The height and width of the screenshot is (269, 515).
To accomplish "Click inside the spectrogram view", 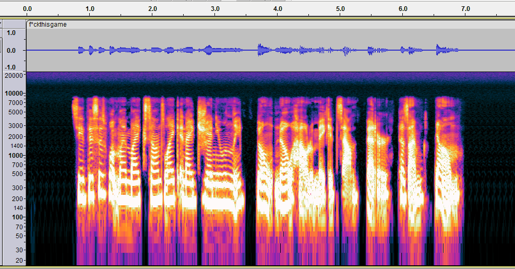I will click(x=270, y=169).
